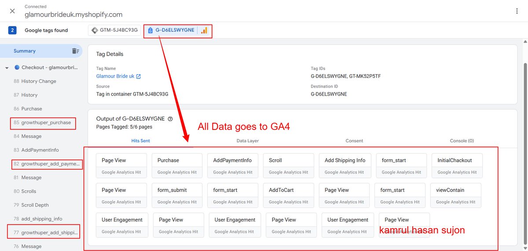
Task: Open the Summary view
Action: pos(25,51)
